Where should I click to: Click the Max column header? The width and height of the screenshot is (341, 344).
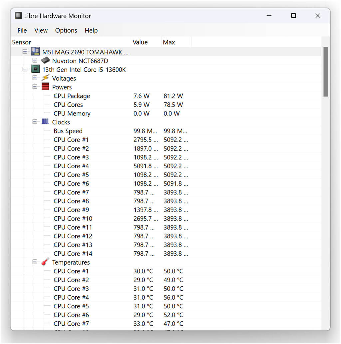[x=169, y=42]
